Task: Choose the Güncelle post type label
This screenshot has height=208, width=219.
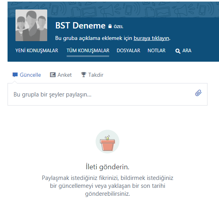Action: click(x=30, y=75)
